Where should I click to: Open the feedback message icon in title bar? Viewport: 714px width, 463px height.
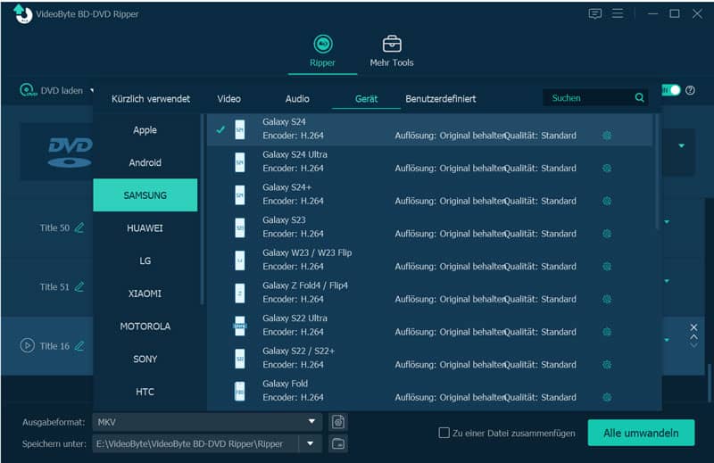click(594, 13)
